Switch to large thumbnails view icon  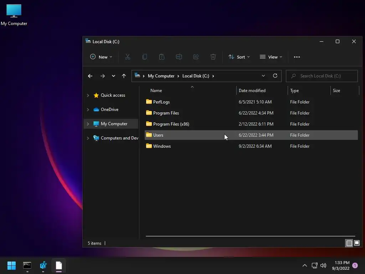(x=356, y=243)
